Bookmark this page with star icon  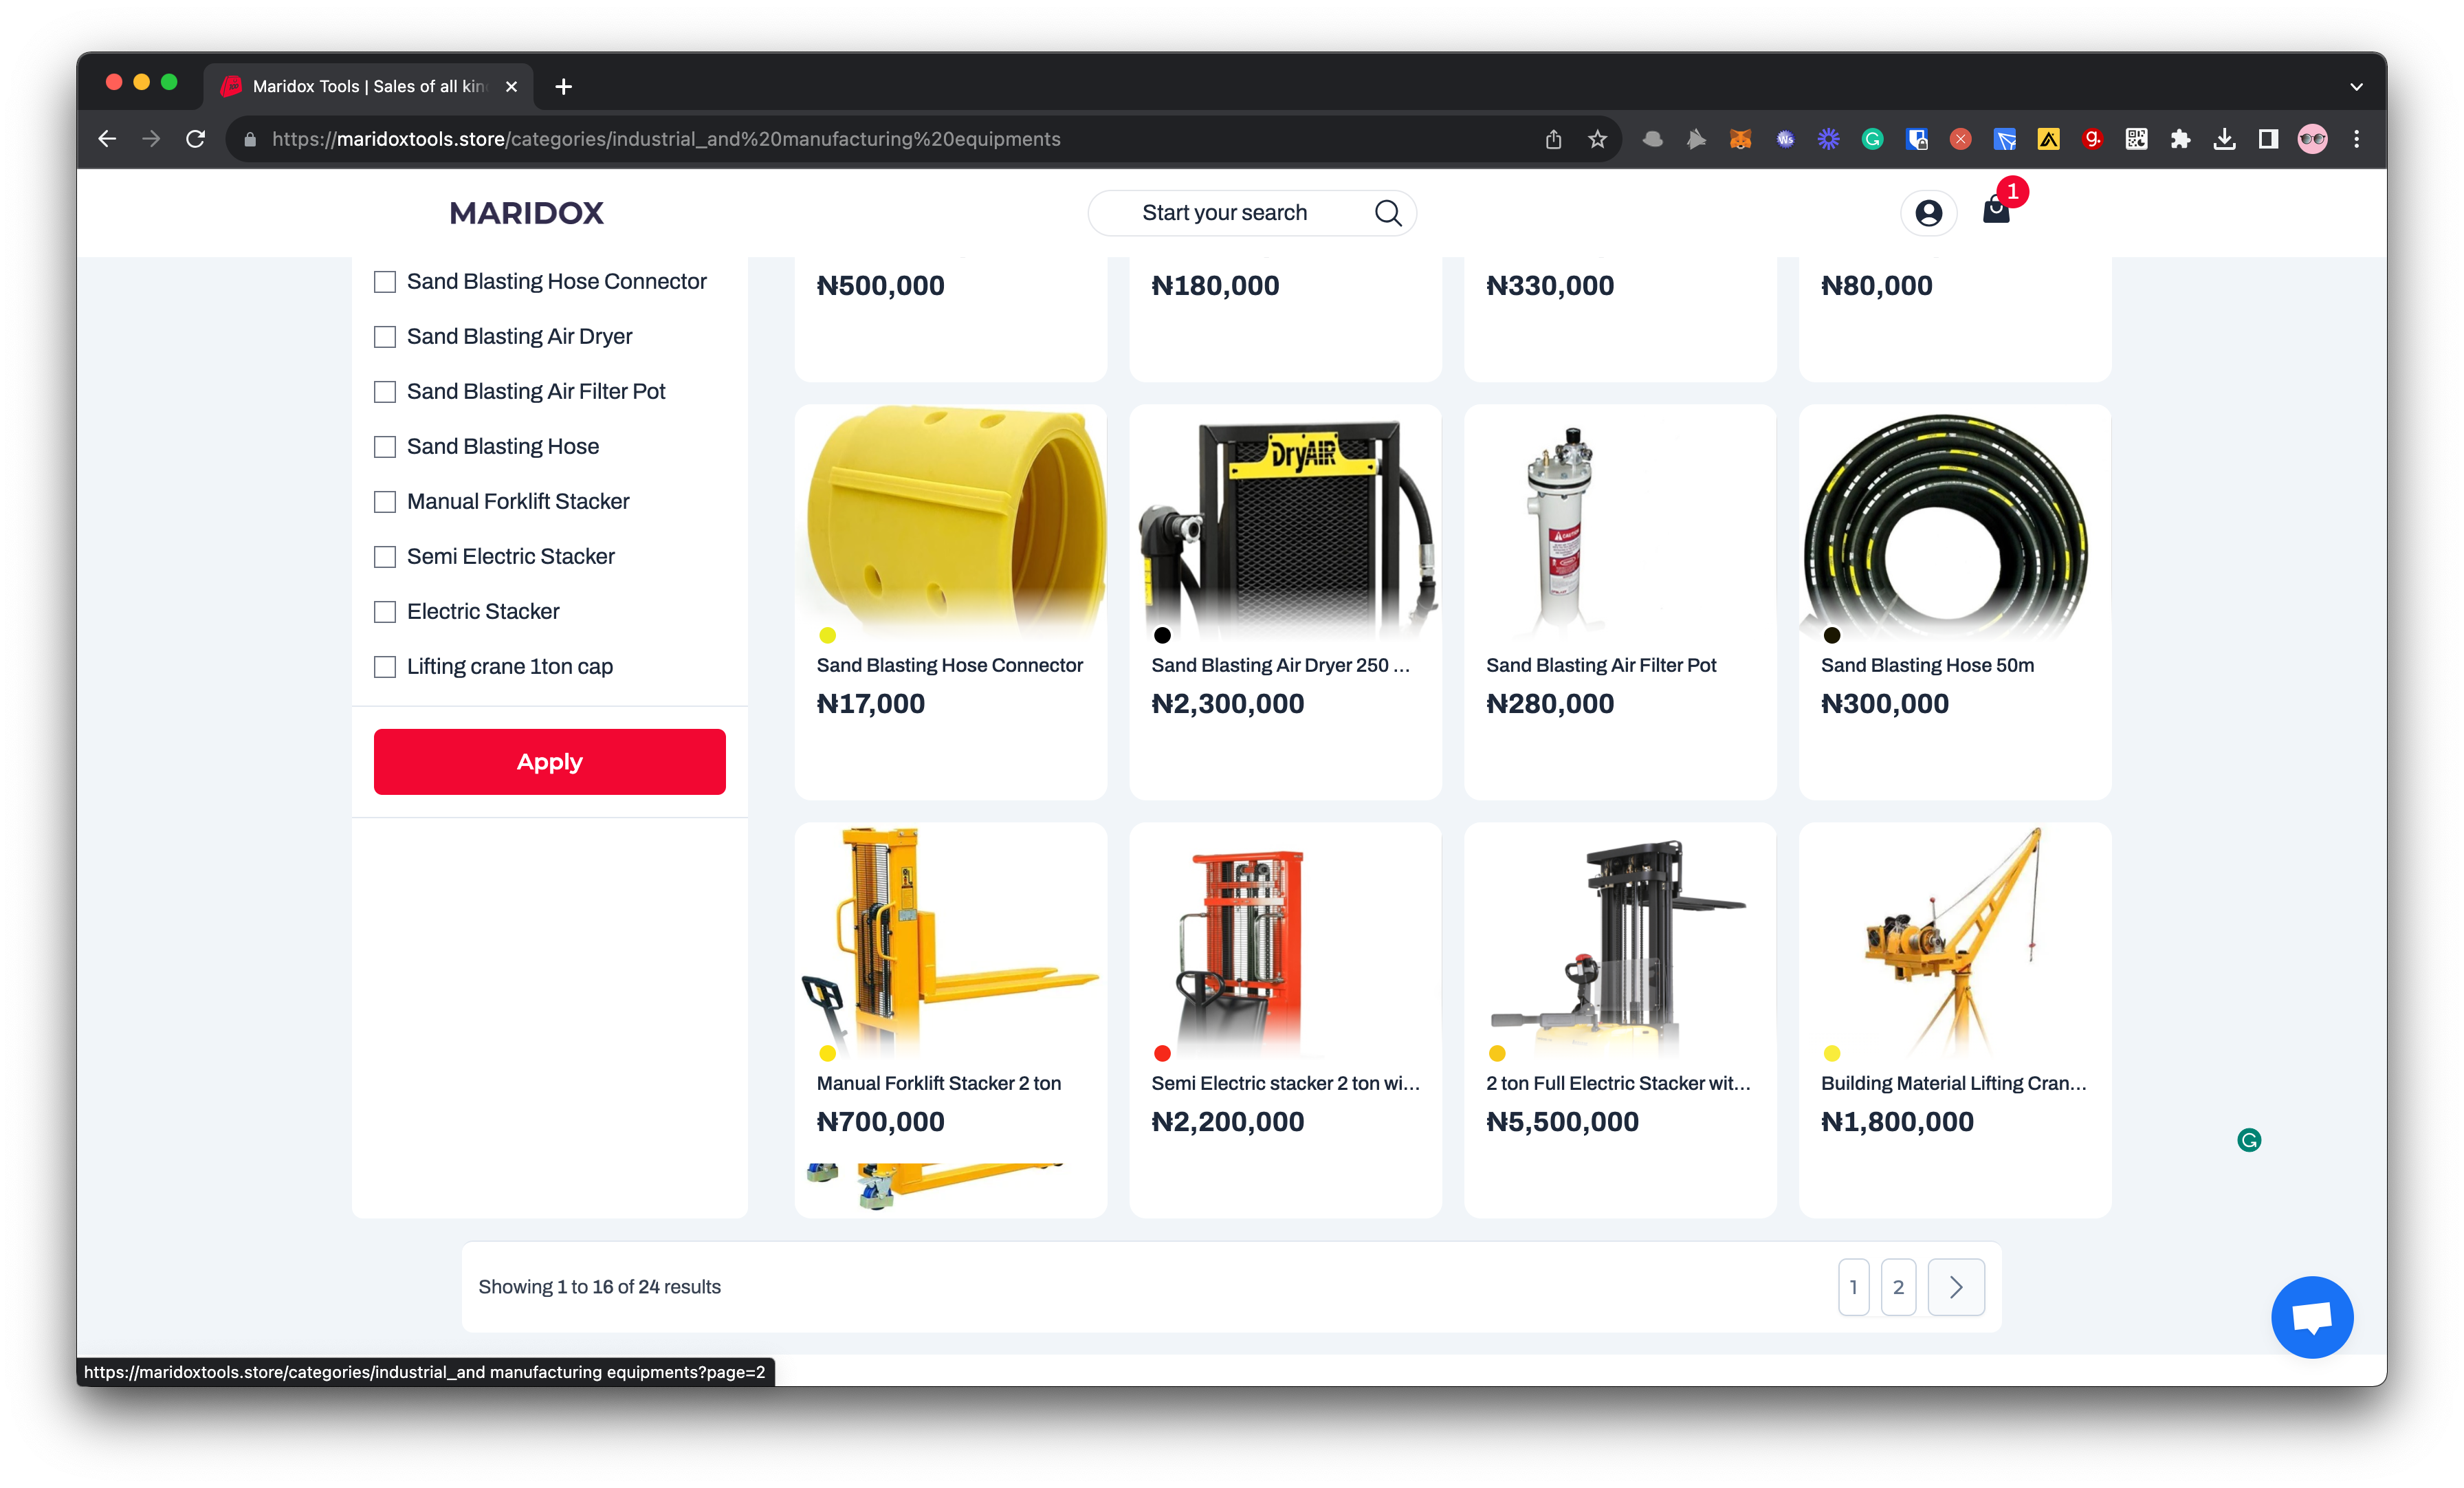click(1597, 139)
